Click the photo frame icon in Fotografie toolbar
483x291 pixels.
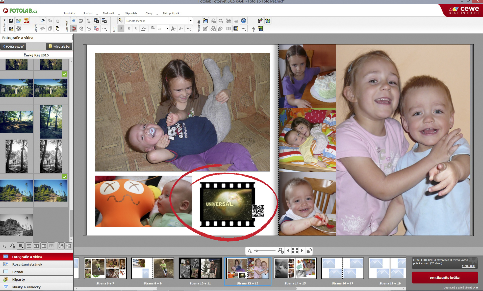coord(236,29)
